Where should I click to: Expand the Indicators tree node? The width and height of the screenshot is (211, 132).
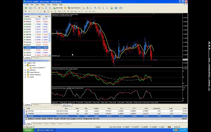tap(25, 70)
